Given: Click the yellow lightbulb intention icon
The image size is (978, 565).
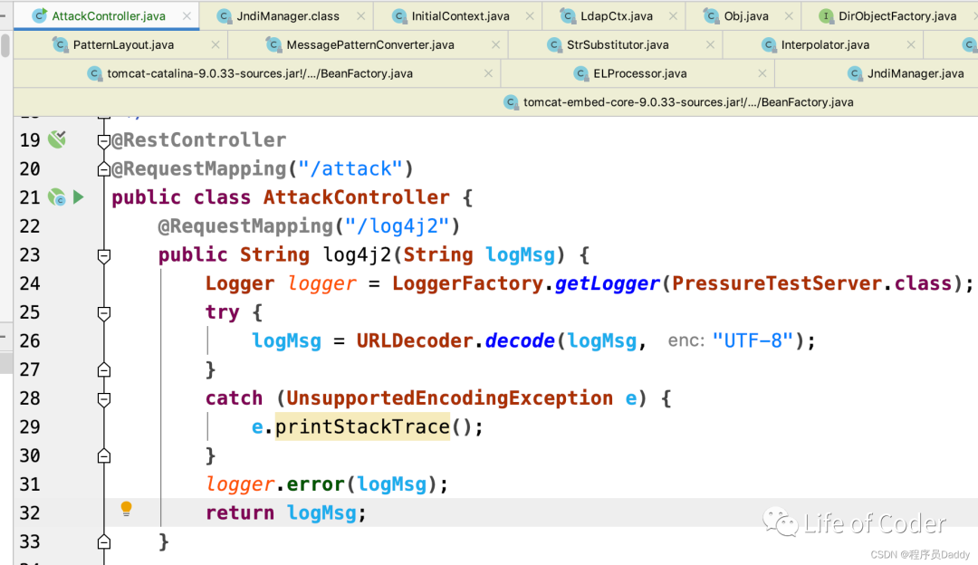Looking at the screenshot, I should (126, 509).
